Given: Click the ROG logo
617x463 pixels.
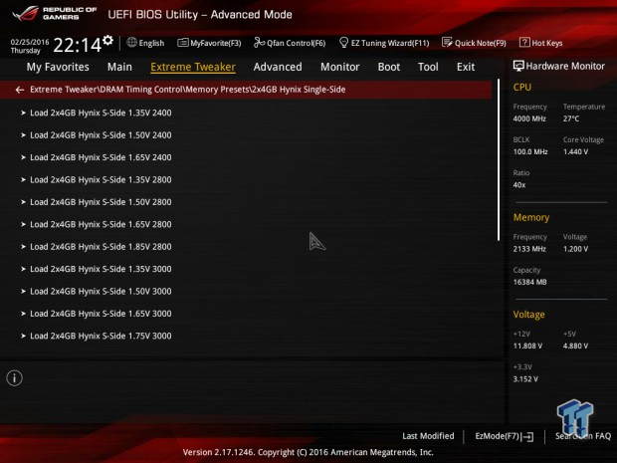Looking at the screenshot, I should pyautogui.click(x=25, y=13).
